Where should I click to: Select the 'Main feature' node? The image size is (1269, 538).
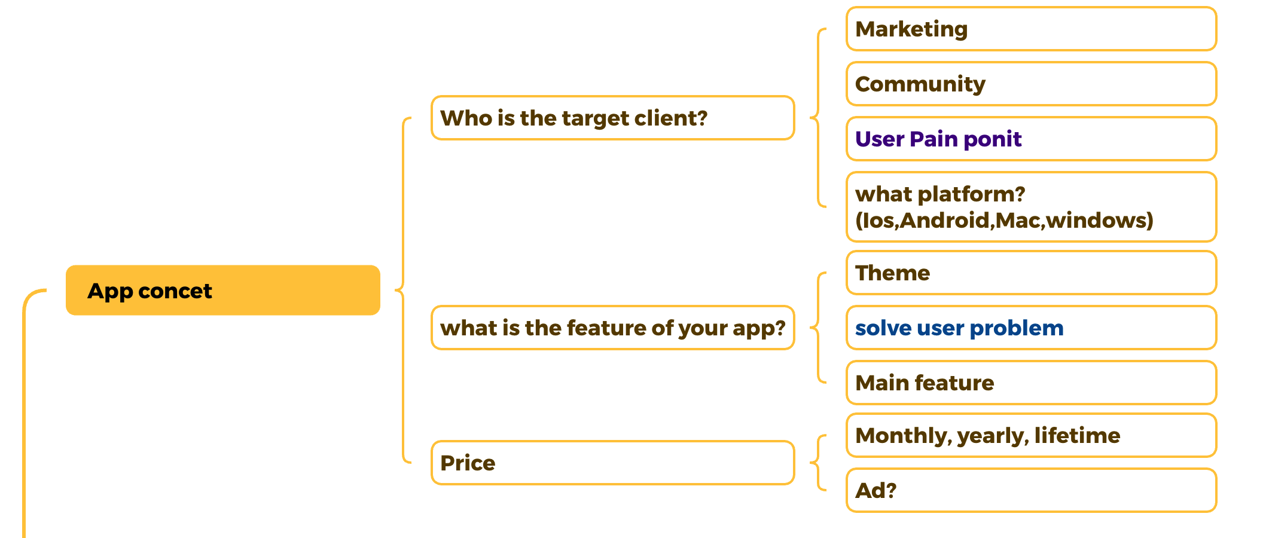(1031, 383)
